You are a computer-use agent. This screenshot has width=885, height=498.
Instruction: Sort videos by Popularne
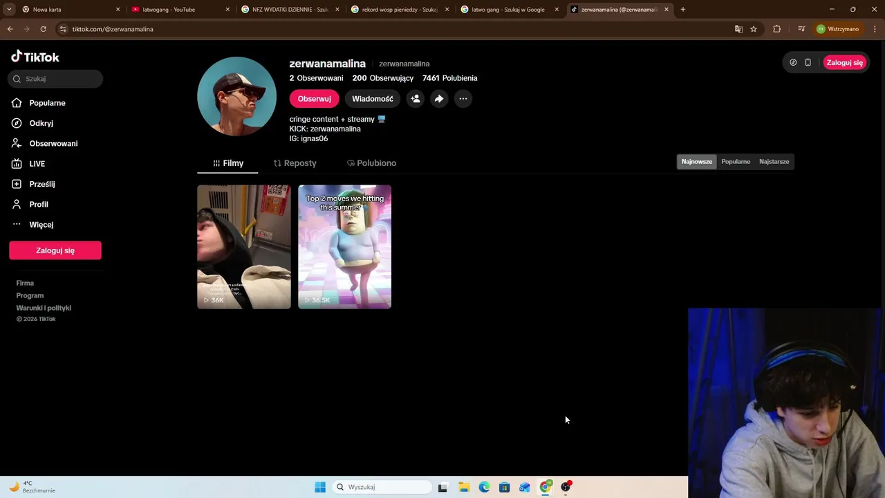736,162
